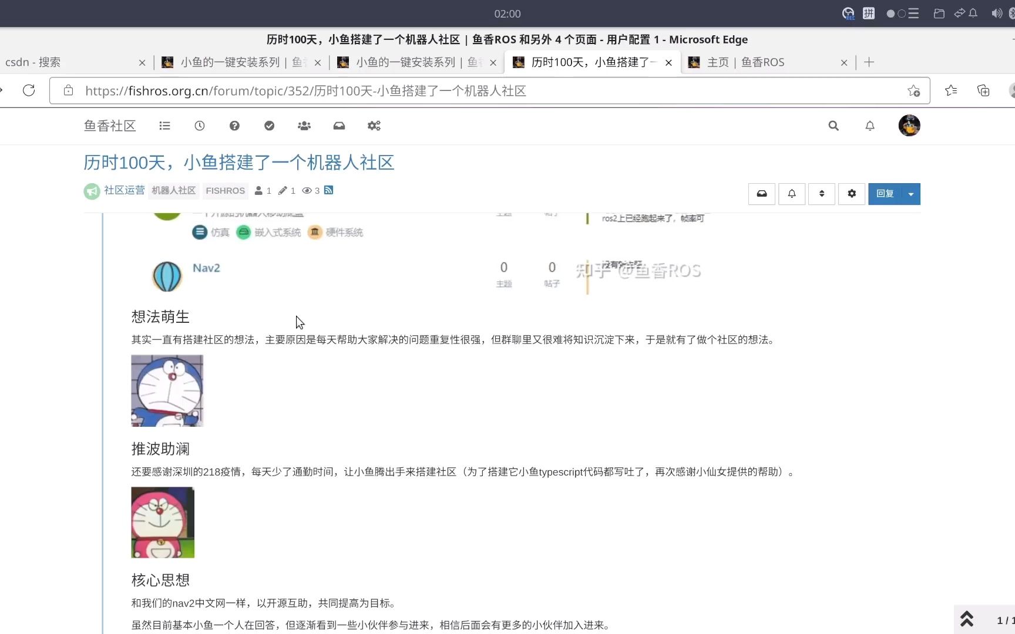Open the topic RSS feed icon
Image resolution: width=1015 pixels, height=634 pixels.
329,190
